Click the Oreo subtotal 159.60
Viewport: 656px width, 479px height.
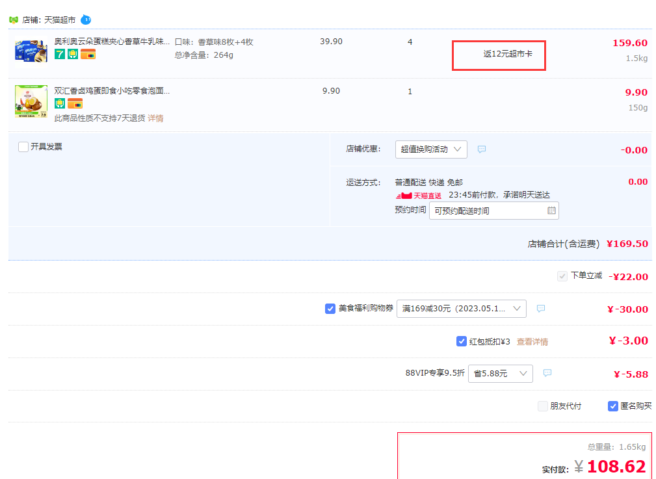pyautogui.click(x=629, y=43)
